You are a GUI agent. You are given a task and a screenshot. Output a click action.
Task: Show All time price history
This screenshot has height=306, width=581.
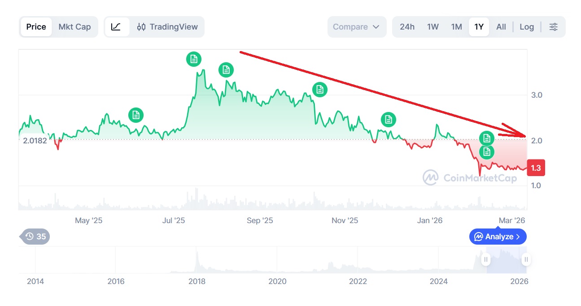point(501,27)
